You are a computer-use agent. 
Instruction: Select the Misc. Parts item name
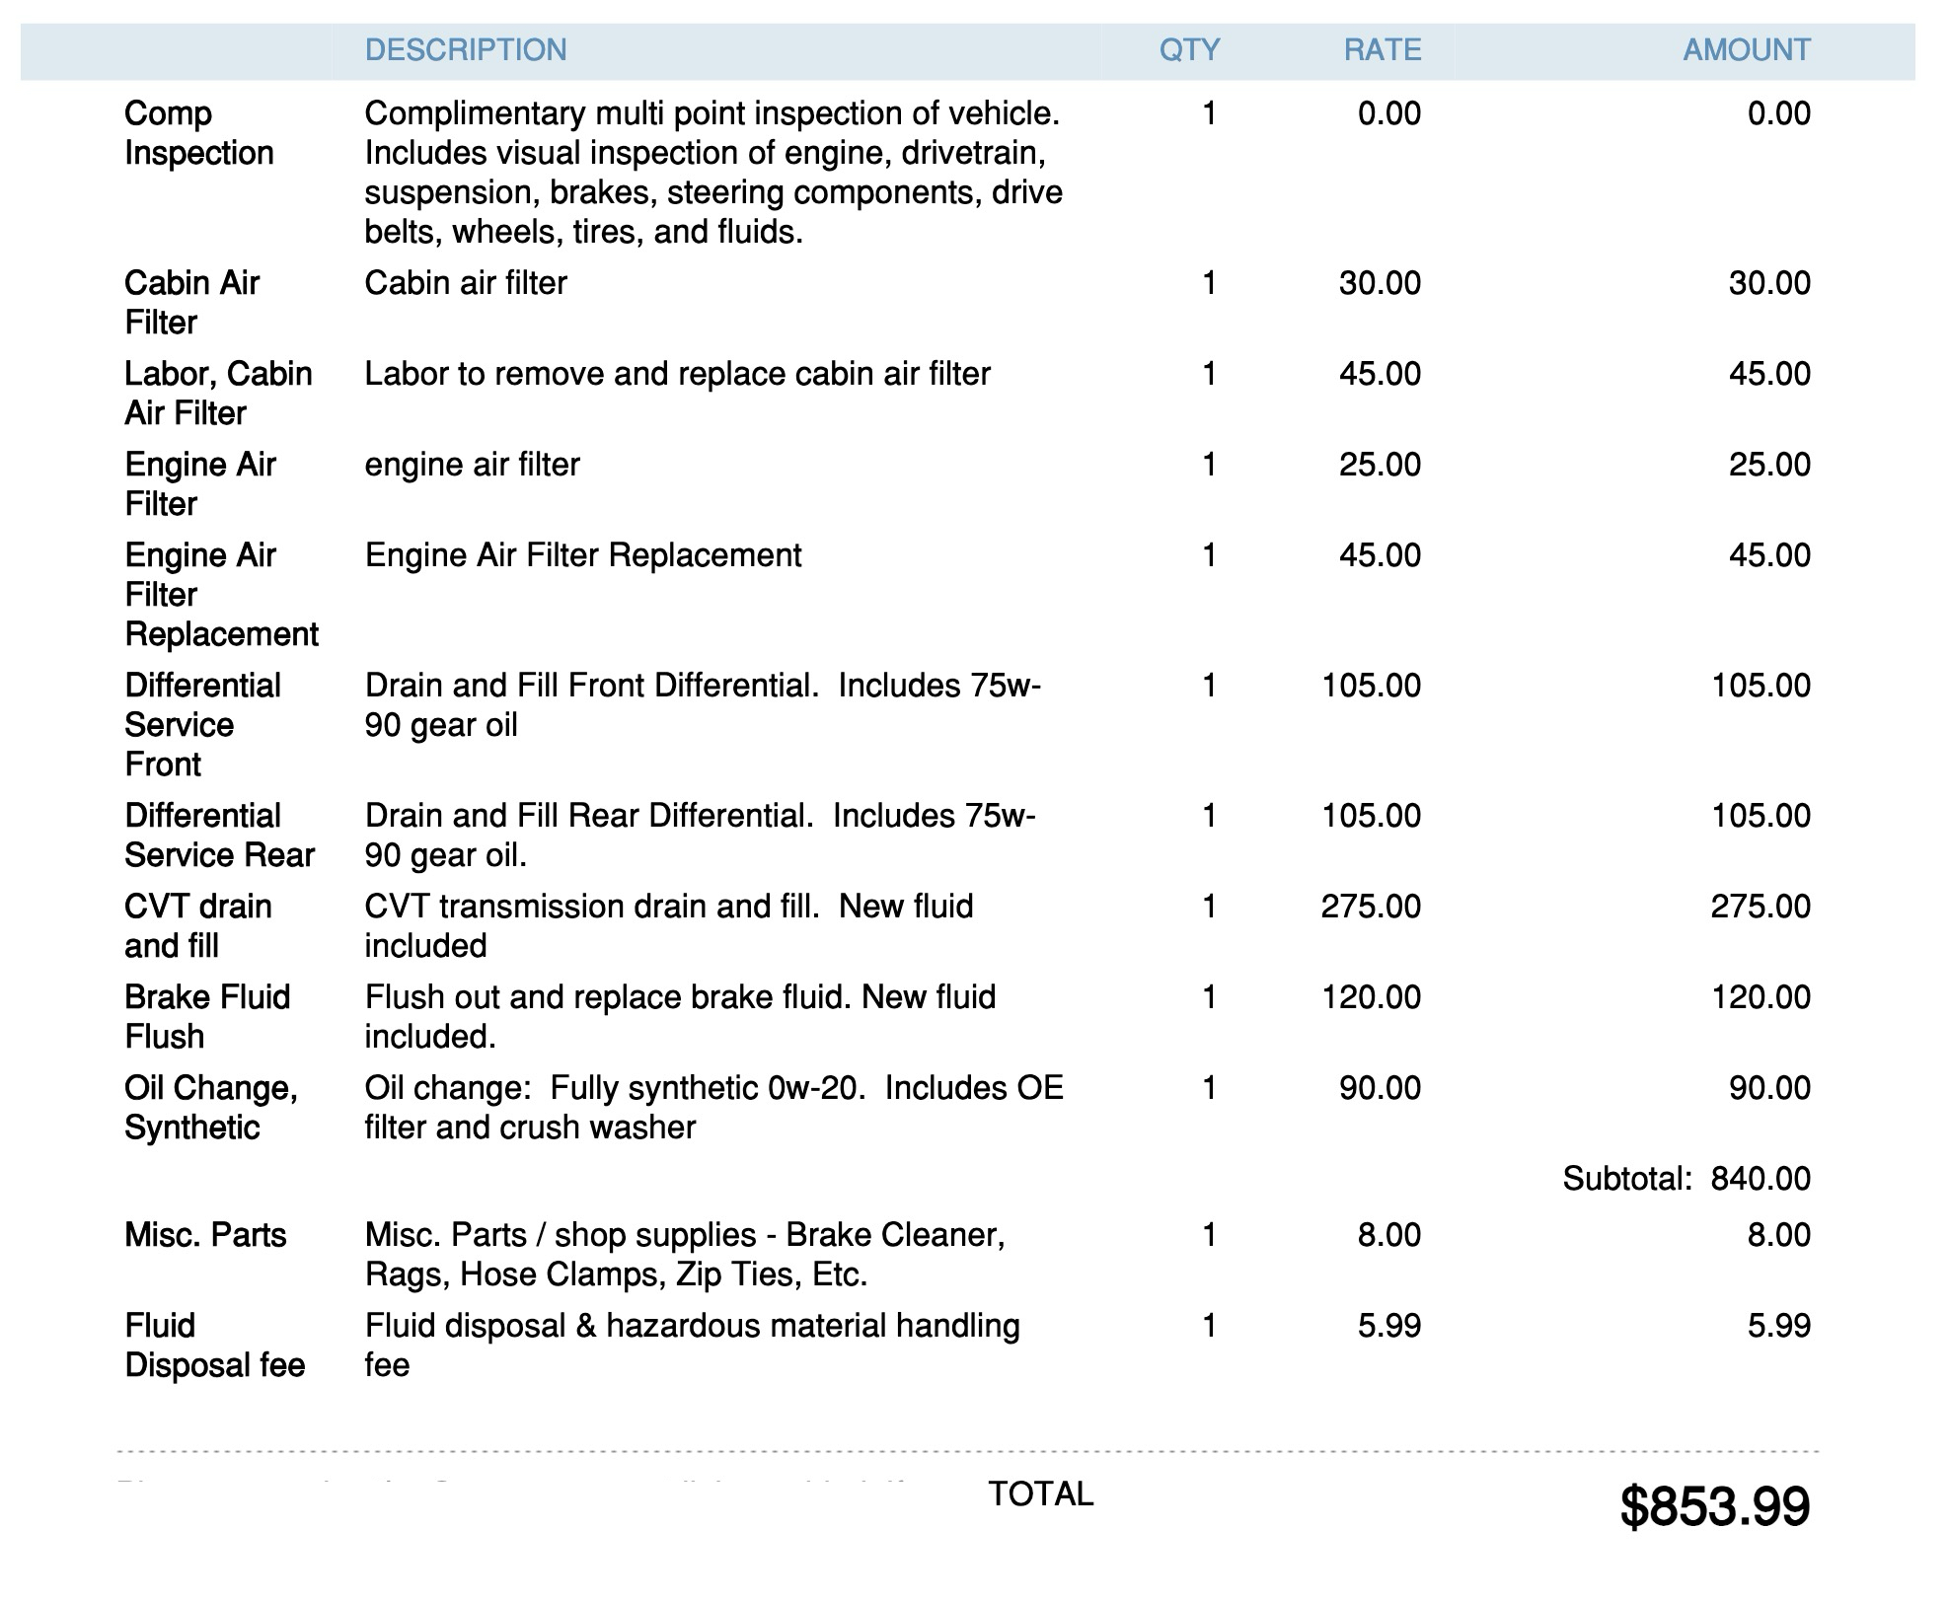pyautogui.click(x=205, y=1235)
